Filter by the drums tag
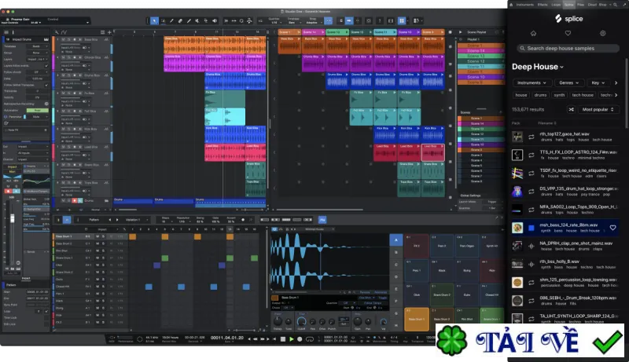The width and height of the screenshot is (629, 362). pyautogui.click(x=540, y=95)
